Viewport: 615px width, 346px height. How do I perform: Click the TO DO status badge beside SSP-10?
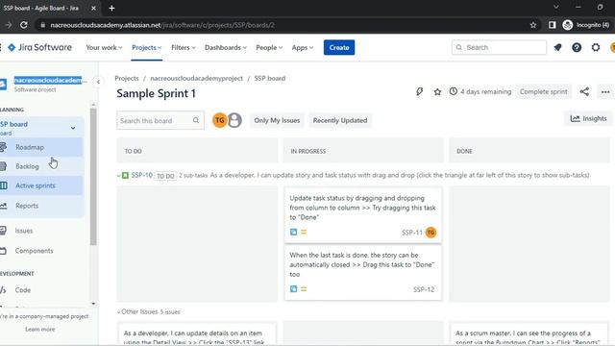coord(165,176)
